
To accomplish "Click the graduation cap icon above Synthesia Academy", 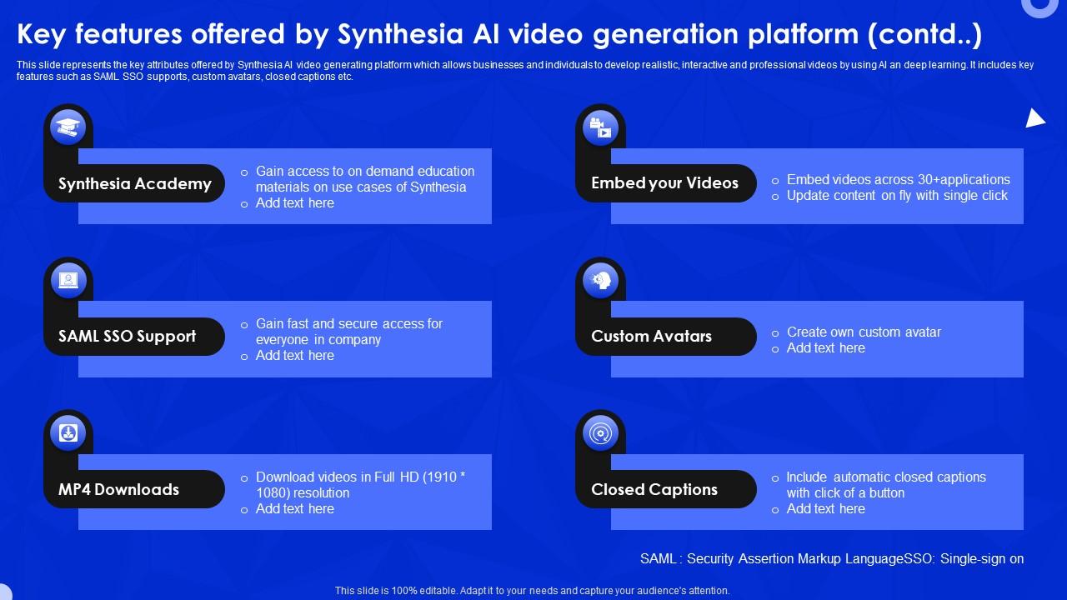I will tap(68, 127).
